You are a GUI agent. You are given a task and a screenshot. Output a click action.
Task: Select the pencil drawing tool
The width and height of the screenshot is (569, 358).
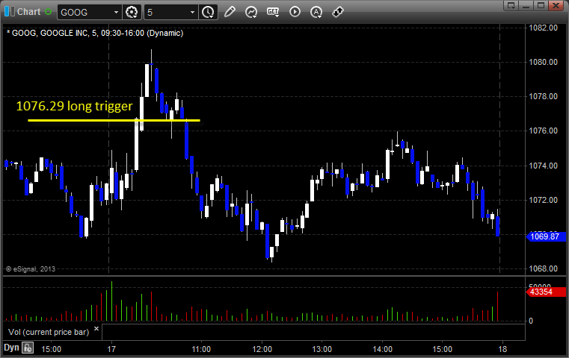(x=230, y=12)
